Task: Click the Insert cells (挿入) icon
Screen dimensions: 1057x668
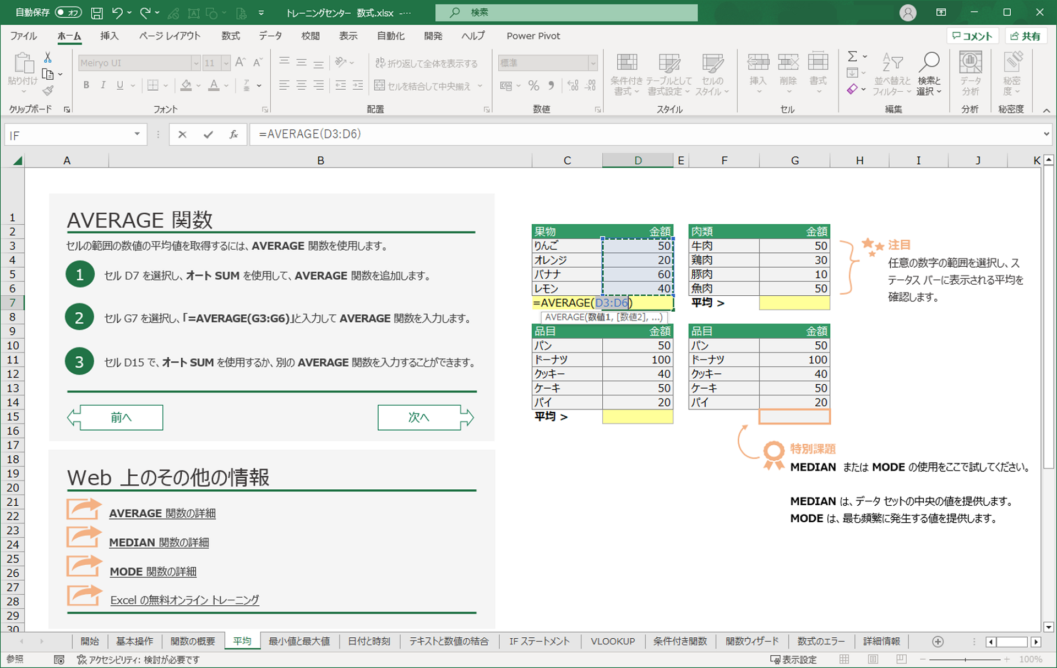Action: point(758,62)
